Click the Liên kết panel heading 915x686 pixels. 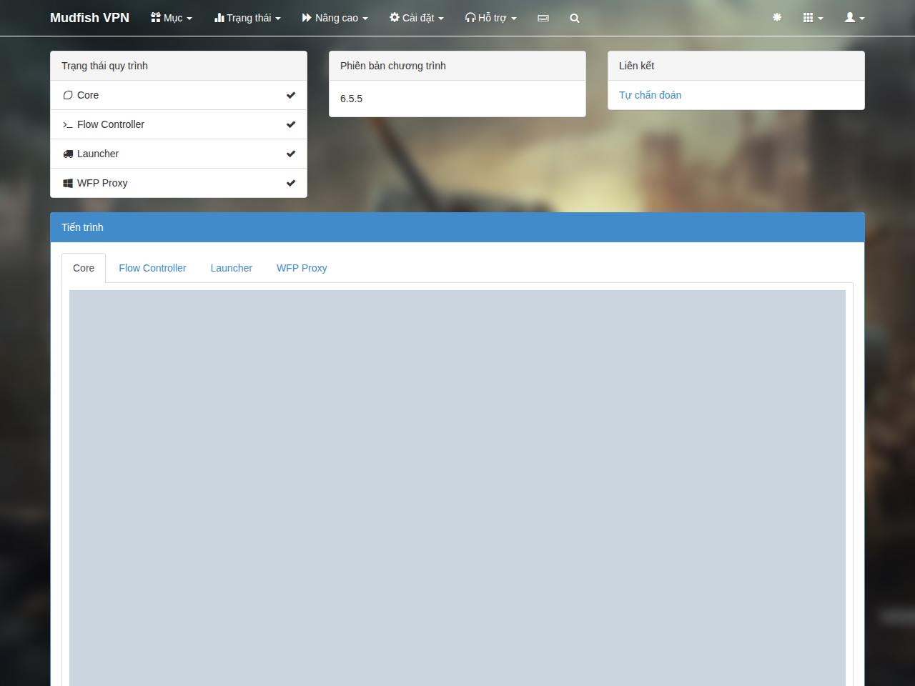pos(736,66)
